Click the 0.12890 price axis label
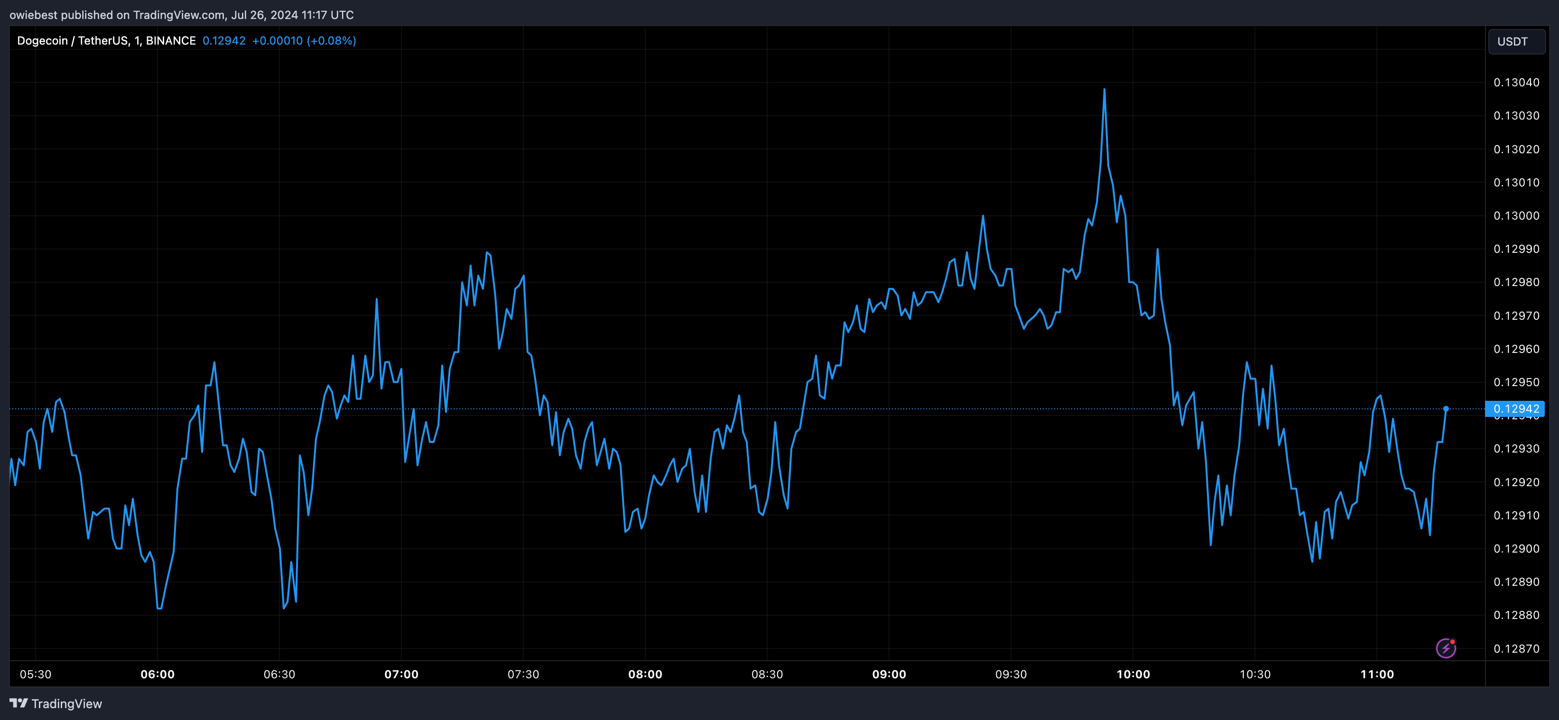This screenshot has height=720, width=1559. point(1517,582)
